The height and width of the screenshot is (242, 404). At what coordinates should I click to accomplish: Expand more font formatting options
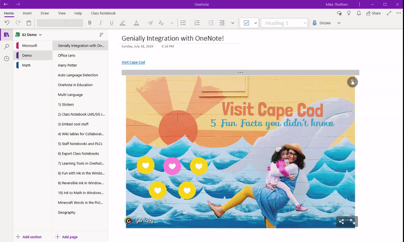point(172,23)
